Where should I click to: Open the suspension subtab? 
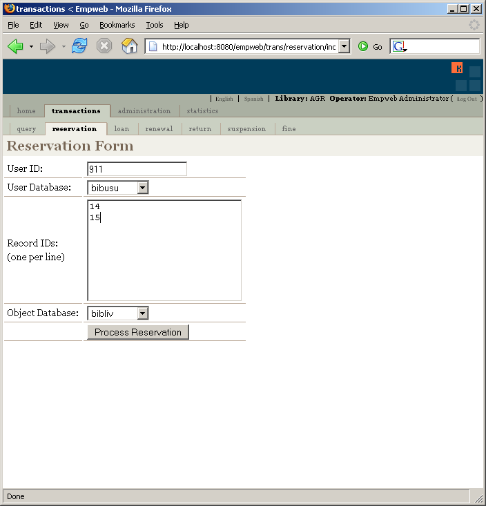[246, 129]
